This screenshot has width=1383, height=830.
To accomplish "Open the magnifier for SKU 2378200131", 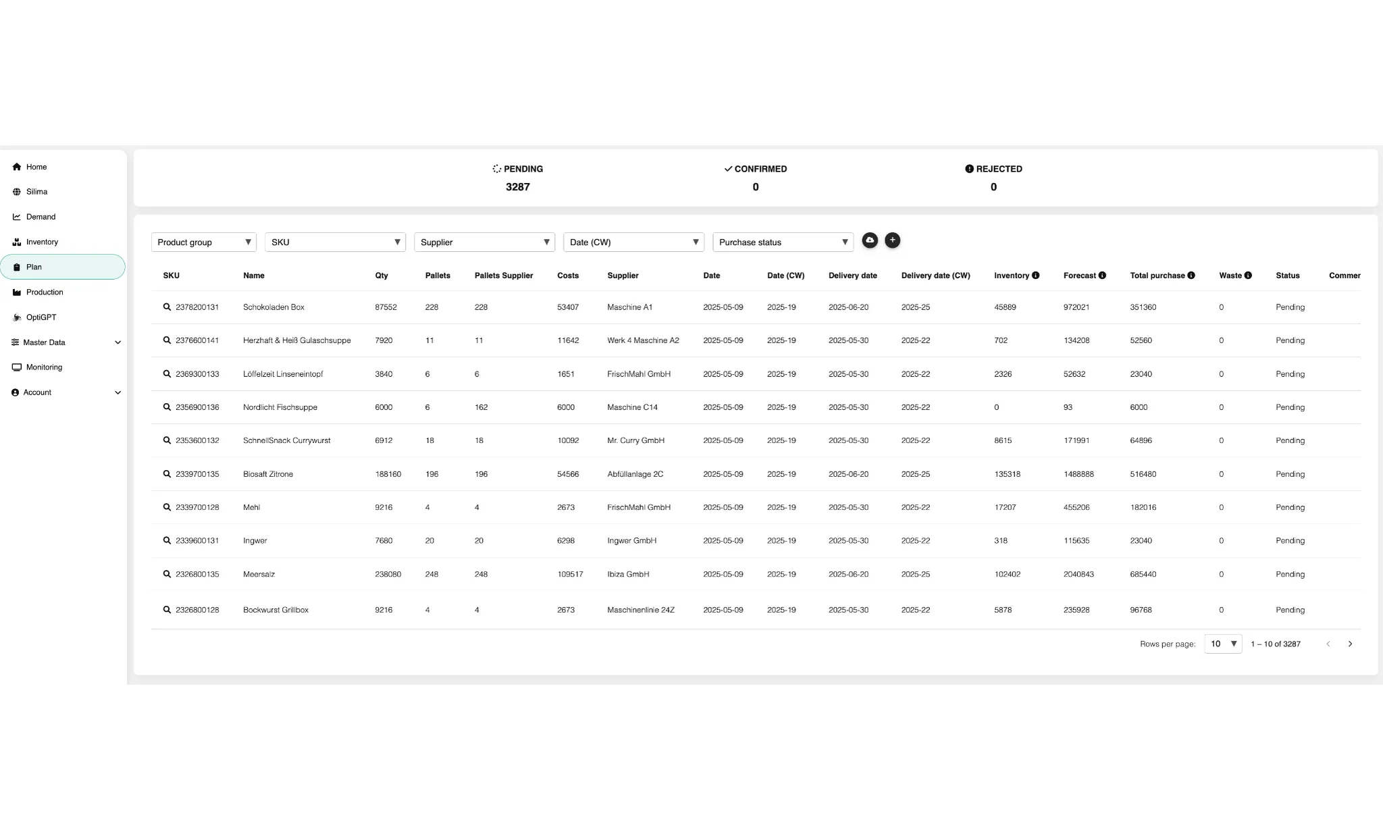I will pos(166,307).
